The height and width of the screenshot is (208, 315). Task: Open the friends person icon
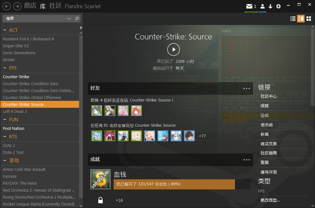pos(262,6)
